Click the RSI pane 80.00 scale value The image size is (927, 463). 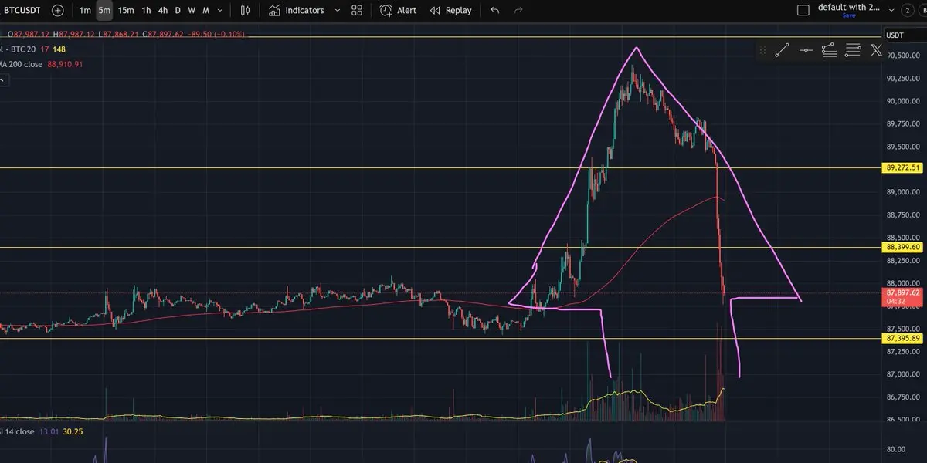click(896, 449)
